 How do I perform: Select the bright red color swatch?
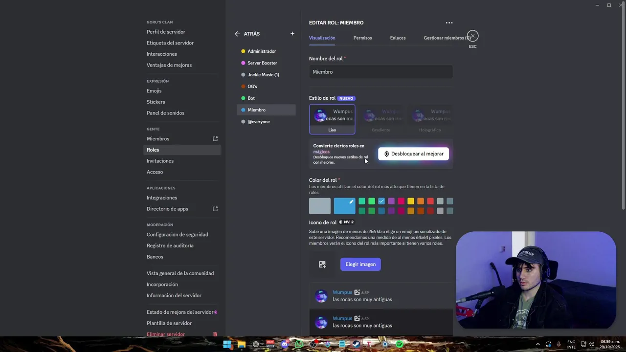point(430,201)
